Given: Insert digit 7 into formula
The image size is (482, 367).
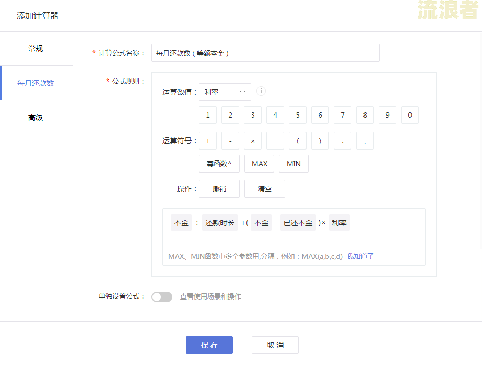Looking at the screenshot, I should pos(343,115).
